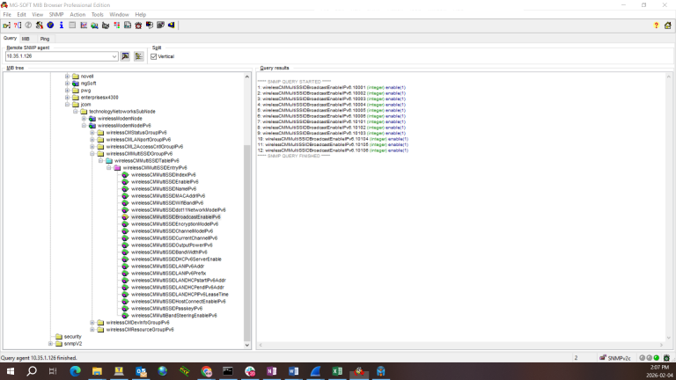Click the magnifier globe scan toolbar icon
The image size is (676, 380).
(94, 26)
